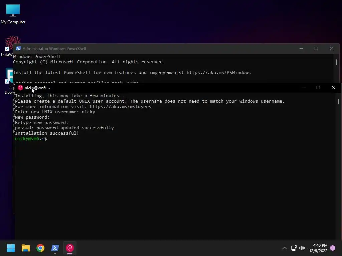The height and width of the screenshot is (256, 342).
Task: Maximize the Administrator PowerShell window
Action: coord(316,48)
